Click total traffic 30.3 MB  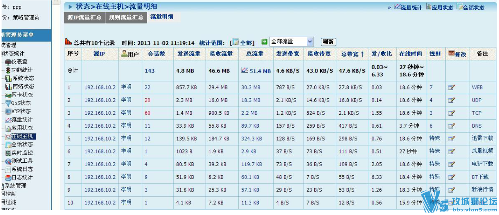point(251,87)
